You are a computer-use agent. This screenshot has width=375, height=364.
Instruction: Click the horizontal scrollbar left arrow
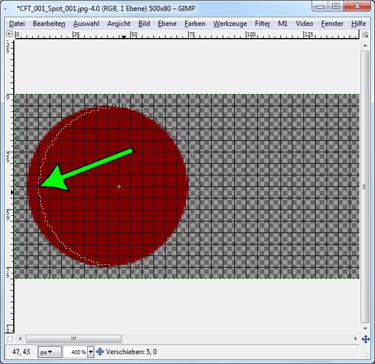(x=20, y=339)
